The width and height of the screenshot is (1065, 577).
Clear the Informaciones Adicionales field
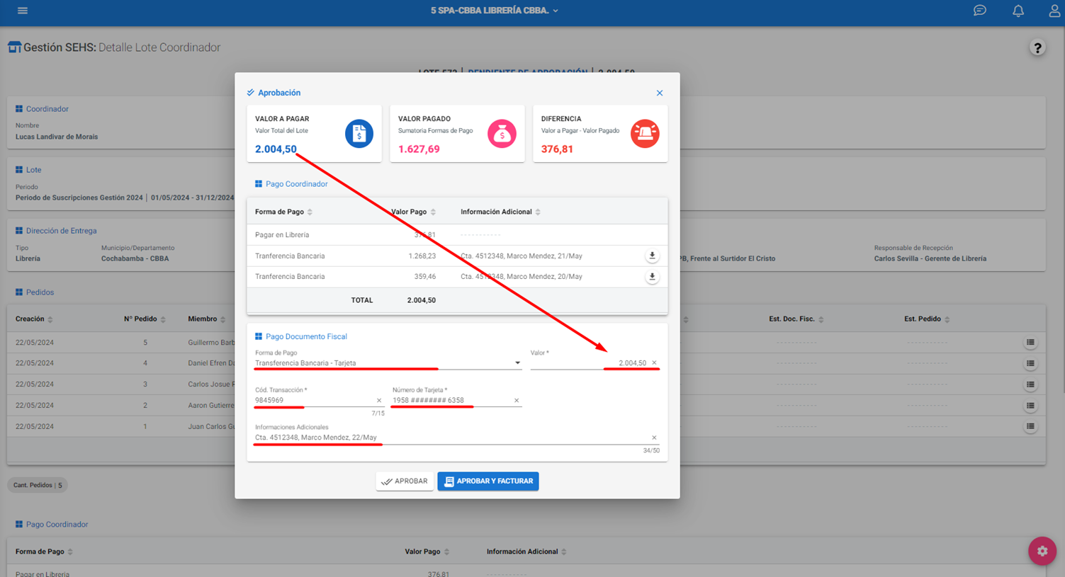point(654,438)
